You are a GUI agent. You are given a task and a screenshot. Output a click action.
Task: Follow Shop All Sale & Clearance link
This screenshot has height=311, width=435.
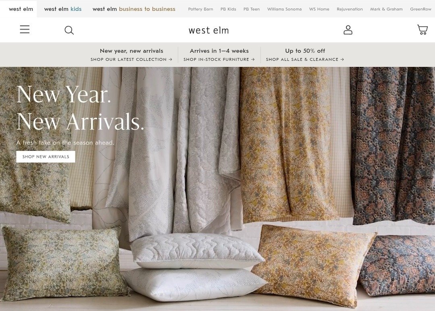tap(305, 59)
